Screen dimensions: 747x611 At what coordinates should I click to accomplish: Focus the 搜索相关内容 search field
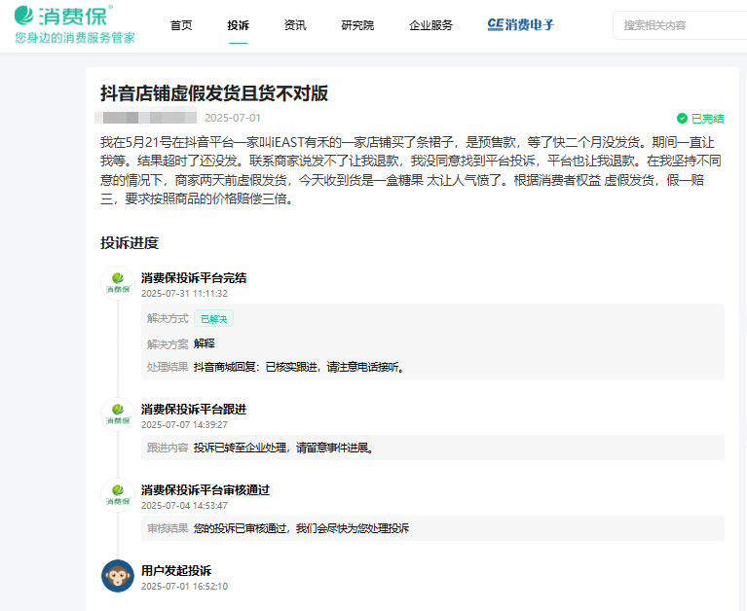pos(680,25)
